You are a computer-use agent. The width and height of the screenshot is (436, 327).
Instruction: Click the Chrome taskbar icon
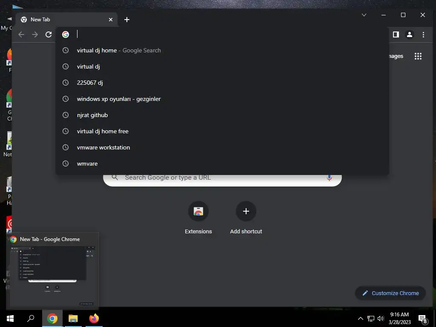click(x=52, y=318)
